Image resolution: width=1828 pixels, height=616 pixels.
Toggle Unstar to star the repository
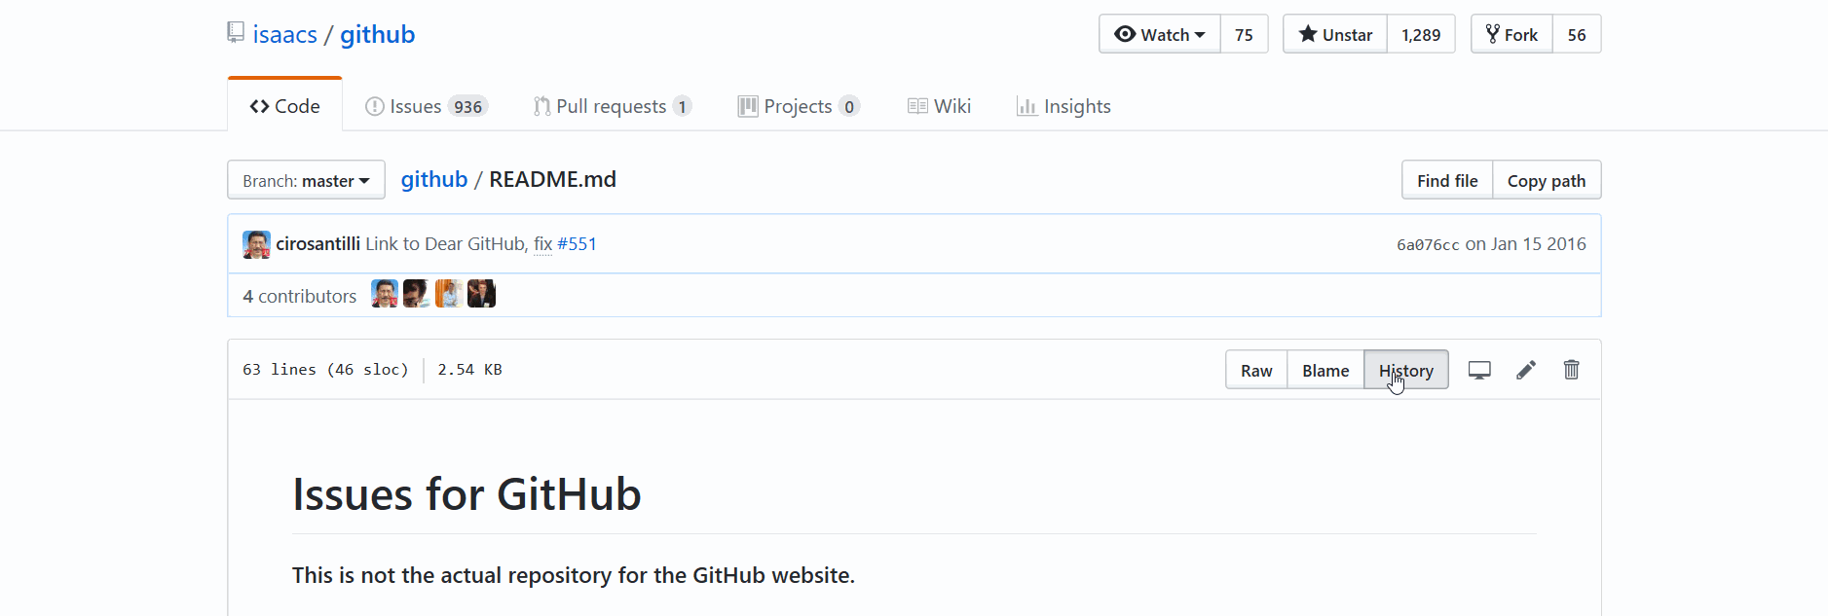pyautogui.click(x=1334, y=33)
